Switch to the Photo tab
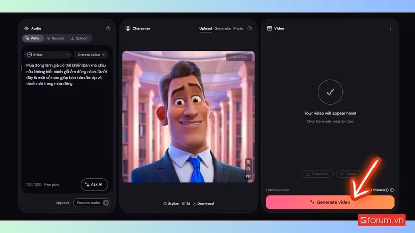 (238, 28)
